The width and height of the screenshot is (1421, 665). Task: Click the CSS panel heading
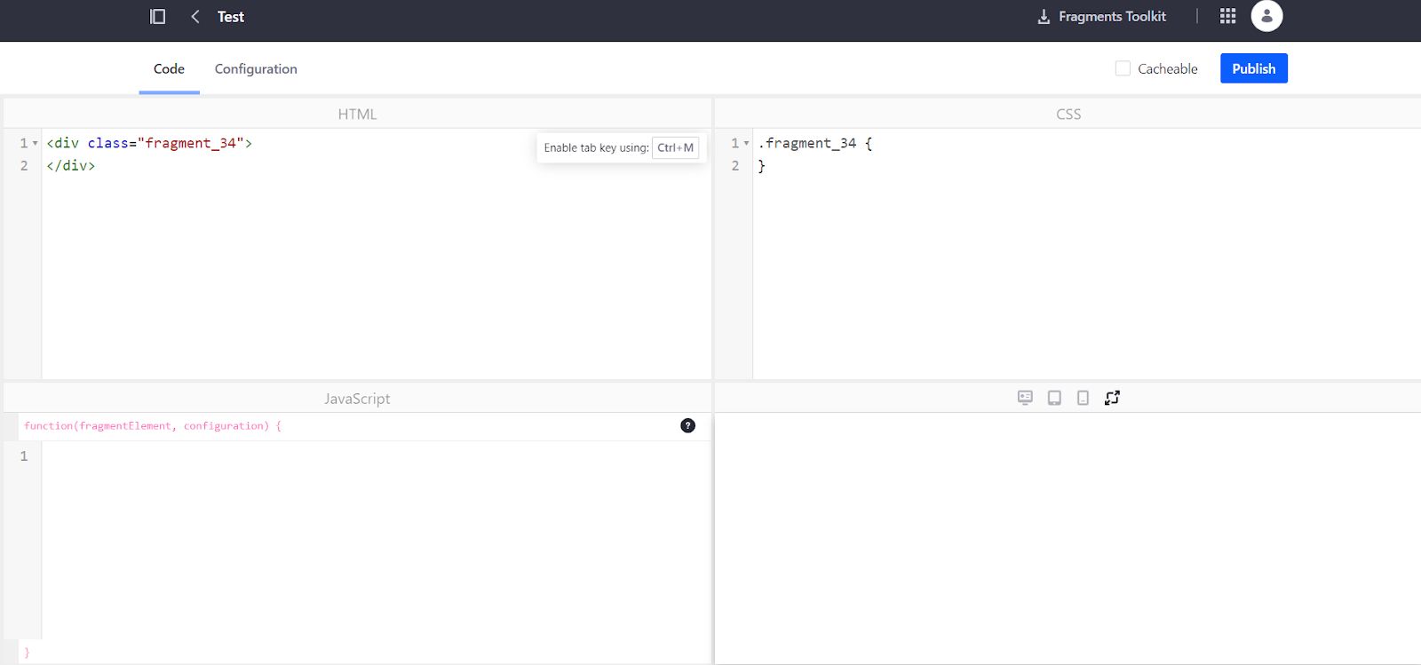tap(1068, 114)
